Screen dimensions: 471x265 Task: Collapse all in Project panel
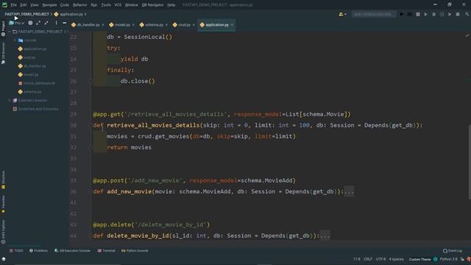[46, 23]
